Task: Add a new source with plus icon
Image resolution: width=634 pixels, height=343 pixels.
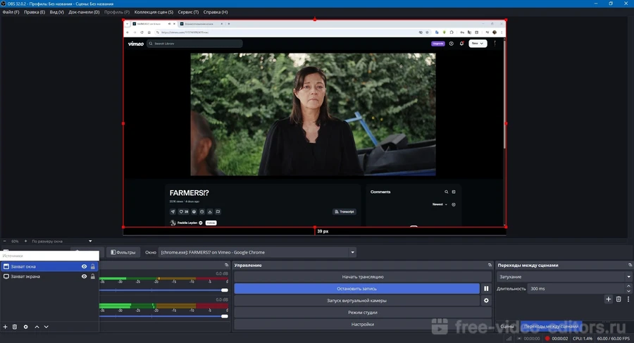Action: [x=5, y=327]
